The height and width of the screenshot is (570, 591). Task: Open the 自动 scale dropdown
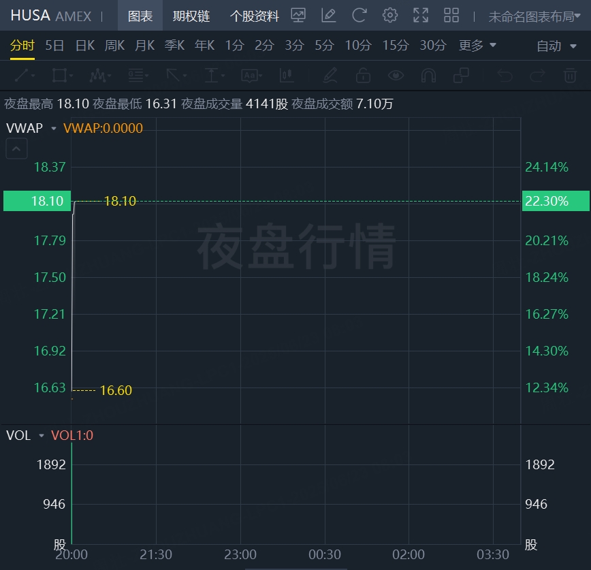coord(556,46)
